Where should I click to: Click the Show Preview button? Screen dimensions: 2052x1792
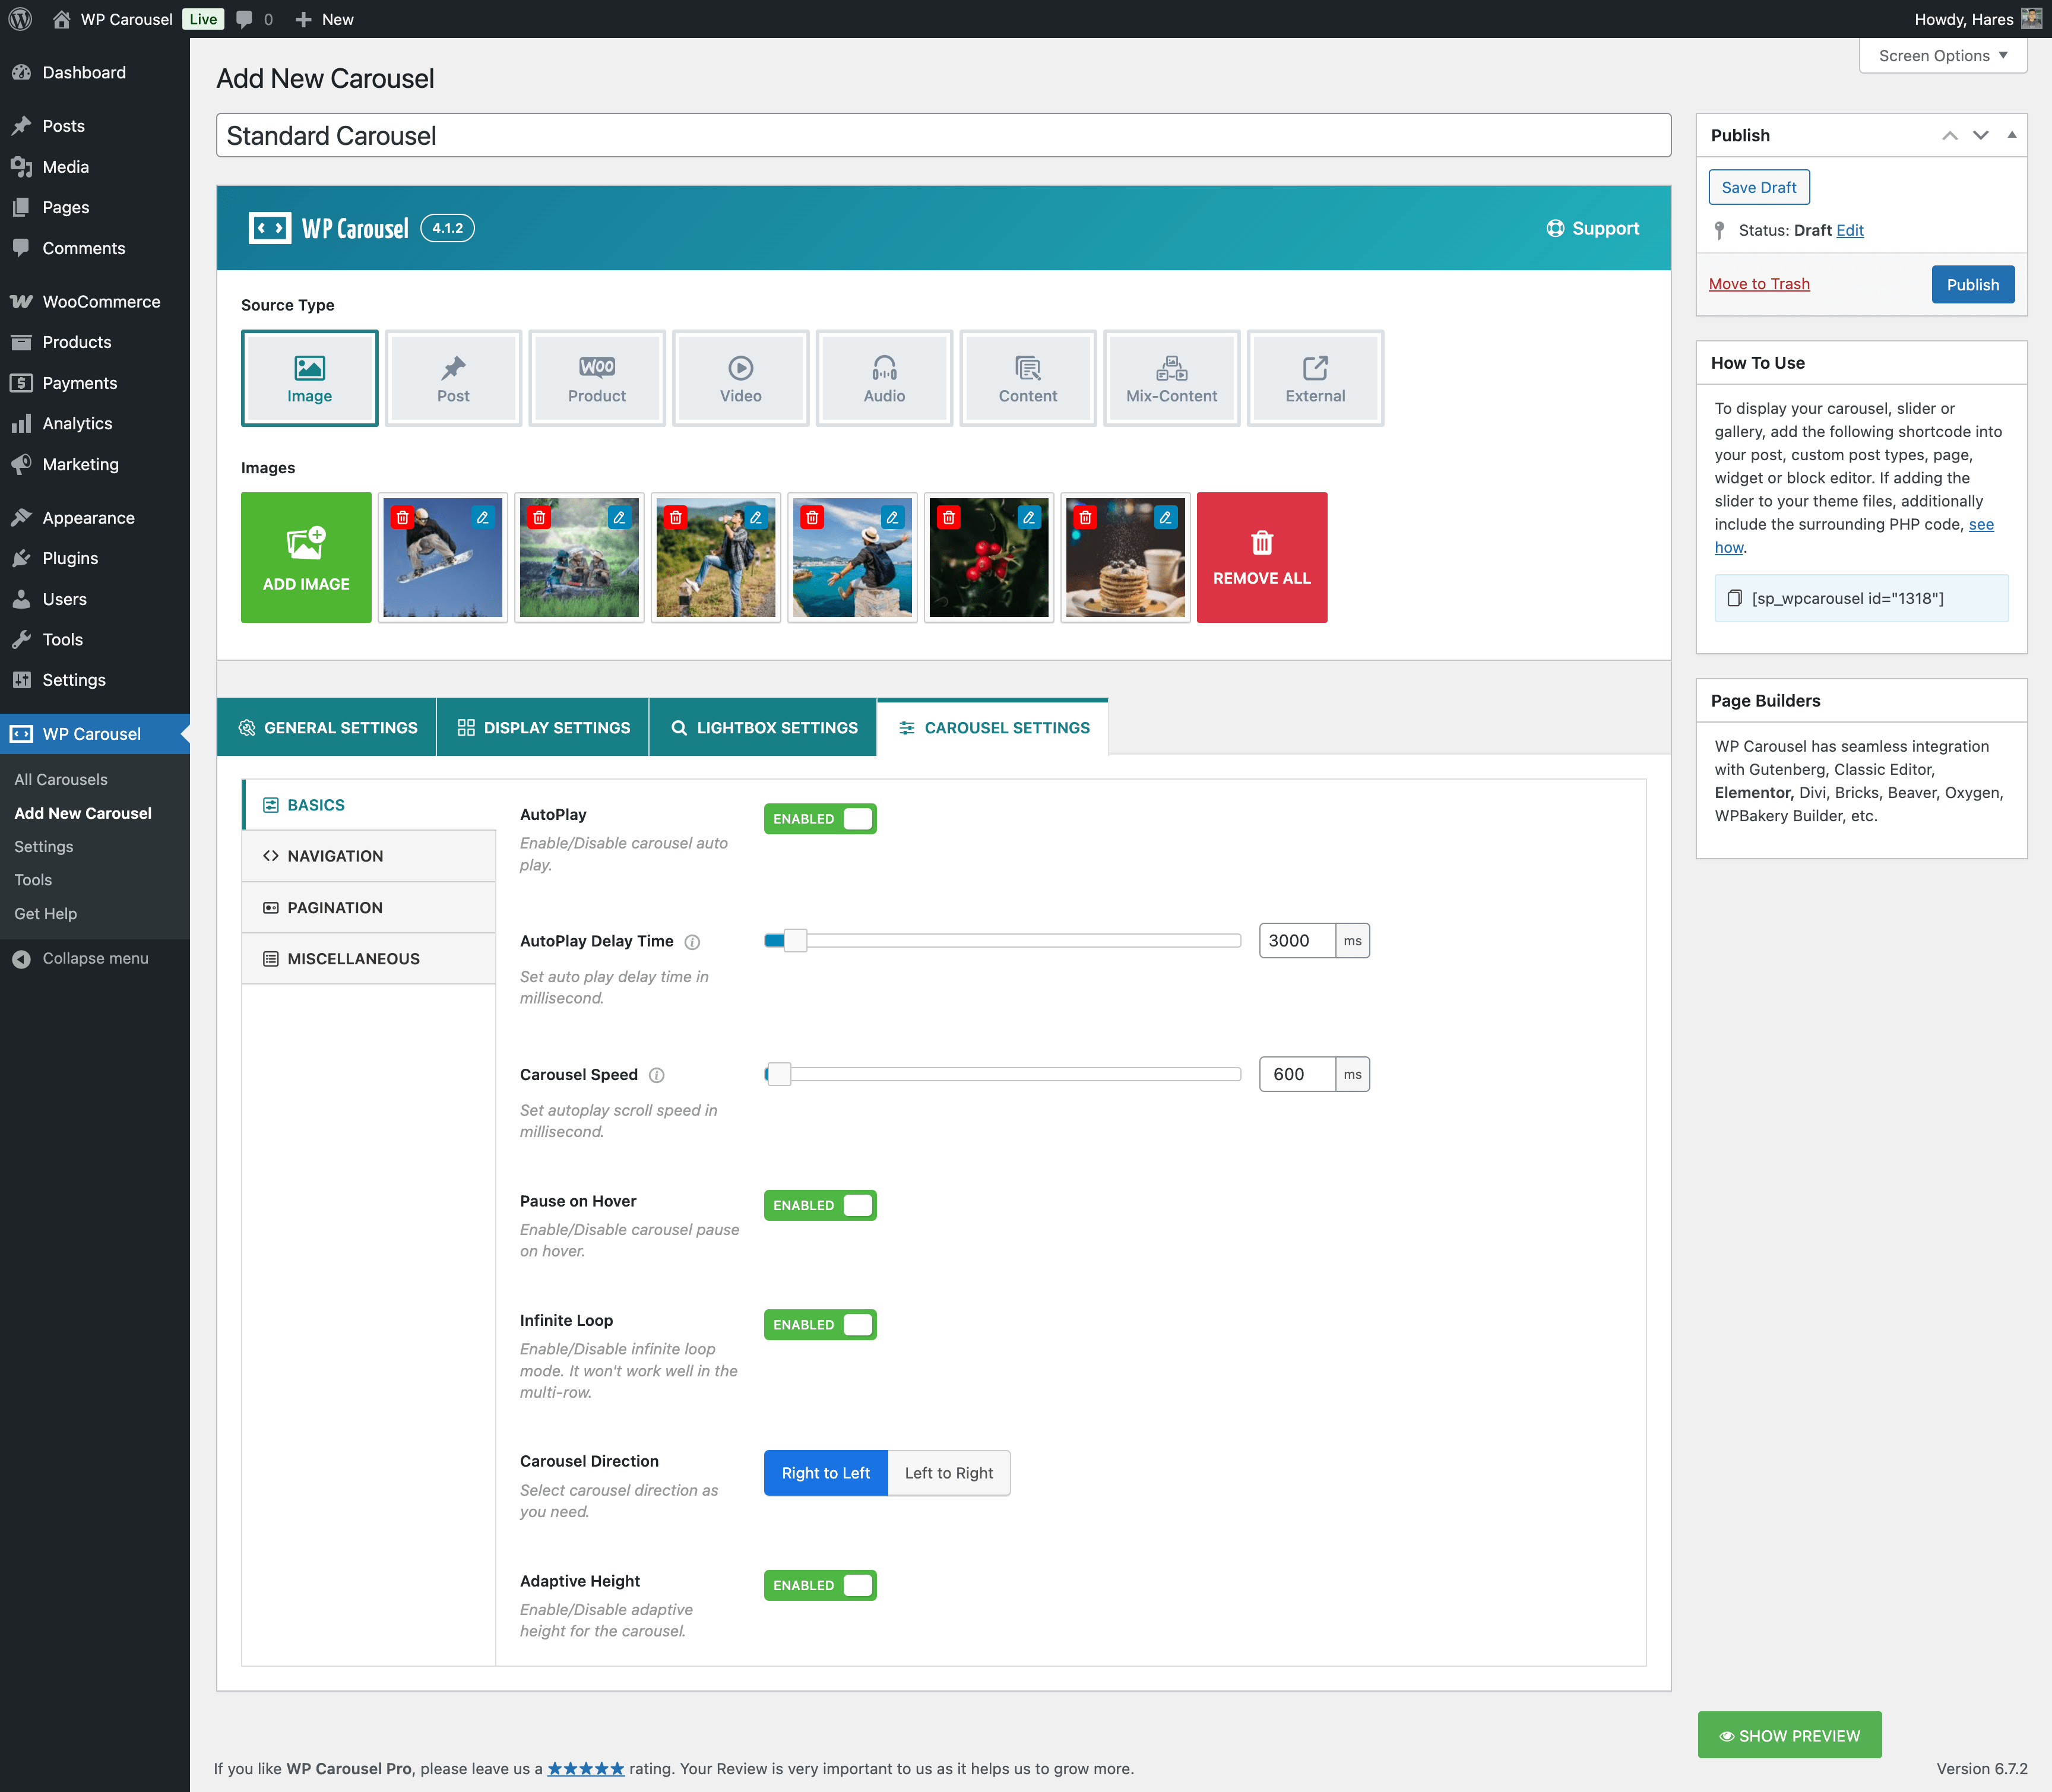pos(1790,1735)
